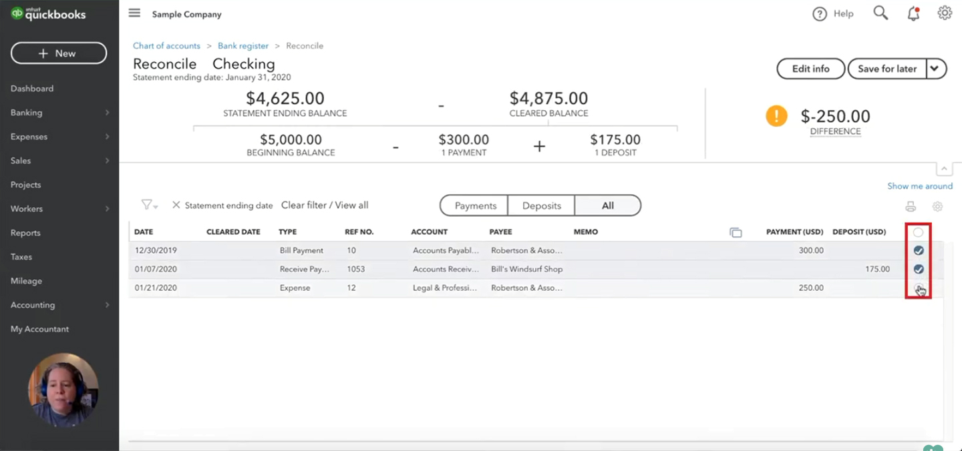
Task: Click the print icon above the table
Action: tap(911, 207)
